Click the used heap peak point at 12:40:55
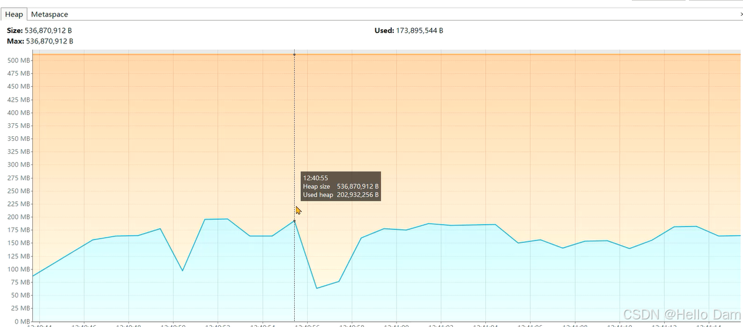Screen dimensions: 743x327 pyautogui.click(x=294, y=221)
